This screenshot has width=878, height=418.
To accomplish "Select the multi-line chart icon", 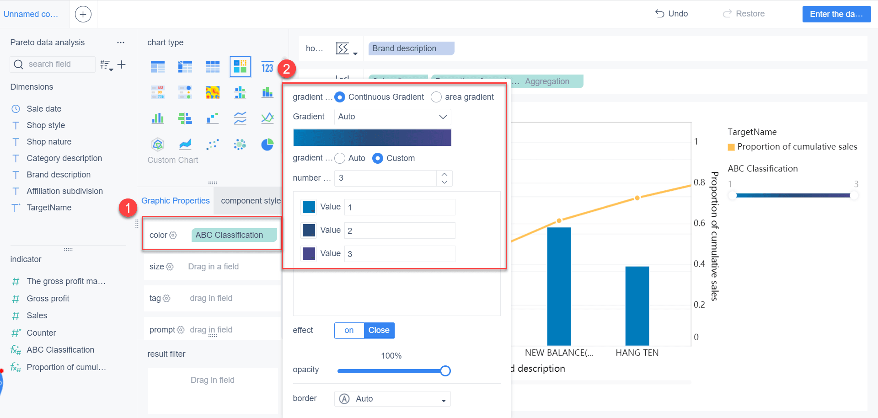I will 268,118.
